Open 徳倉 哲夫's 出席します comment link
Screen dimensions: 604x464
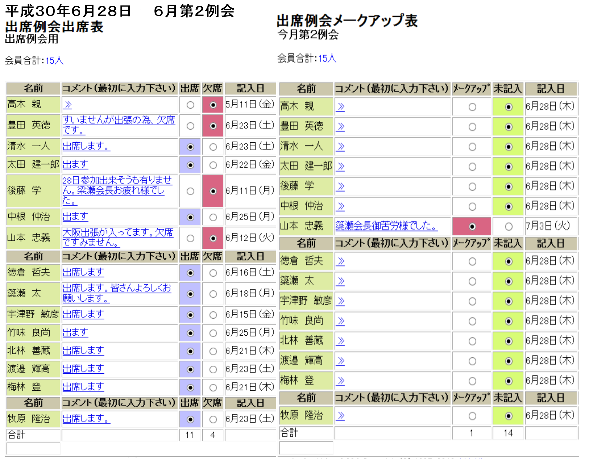[83, 272]
